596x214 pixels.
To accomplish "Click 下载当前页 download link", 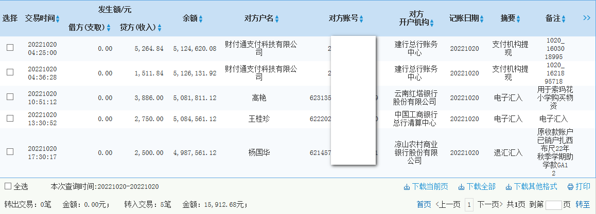I will [426, 187].
